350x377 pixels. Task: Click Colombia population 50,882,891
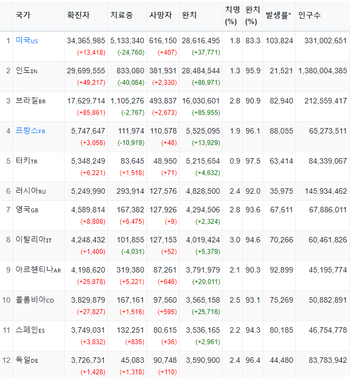pyautogui.click(x=328, y=300)
